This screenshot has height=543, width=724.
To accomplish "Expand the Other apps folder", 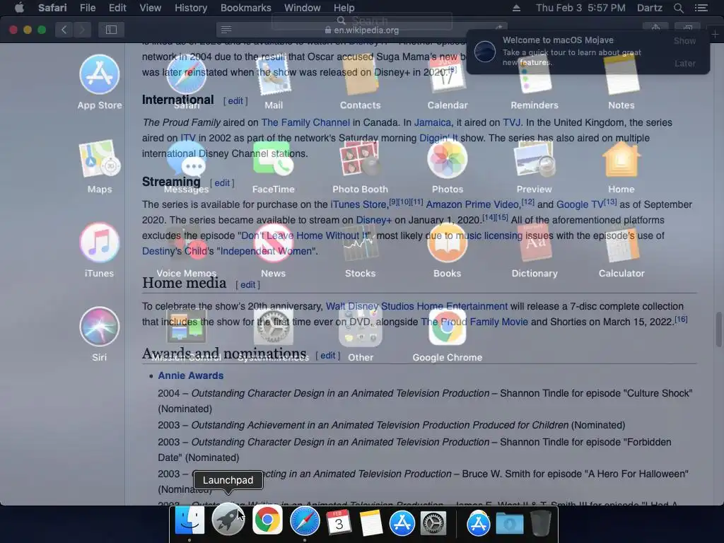I will click(x=360, y=327).
